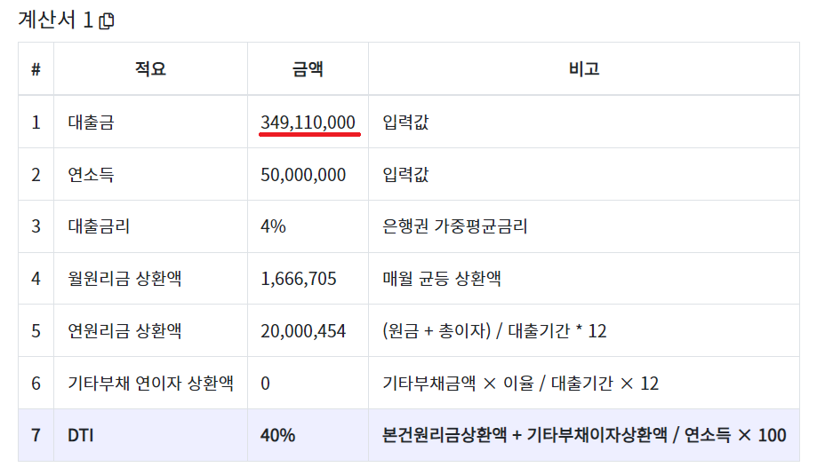Screen dimensions: 817x475
Task: Select the 연원리금 상환액 row label
Action: click(124, 331)
